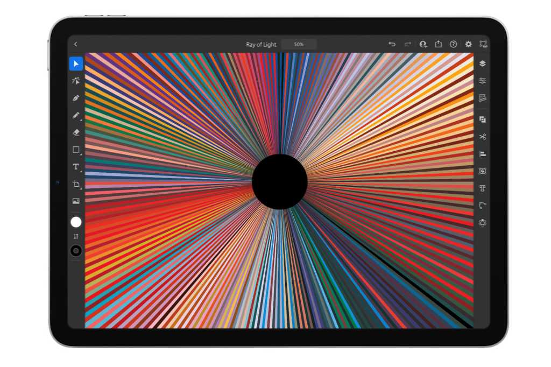Screen dimensions: 551x367
Task: Open the scissors Cut options
Action: pos(483,137)
